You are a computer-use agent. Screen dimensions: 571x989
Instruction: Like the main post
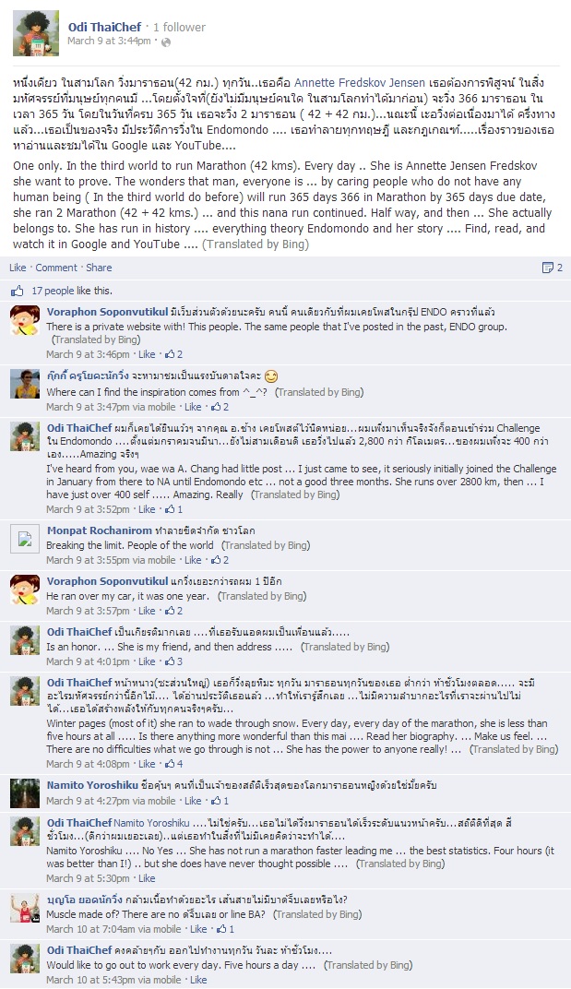tap(18, 268)
